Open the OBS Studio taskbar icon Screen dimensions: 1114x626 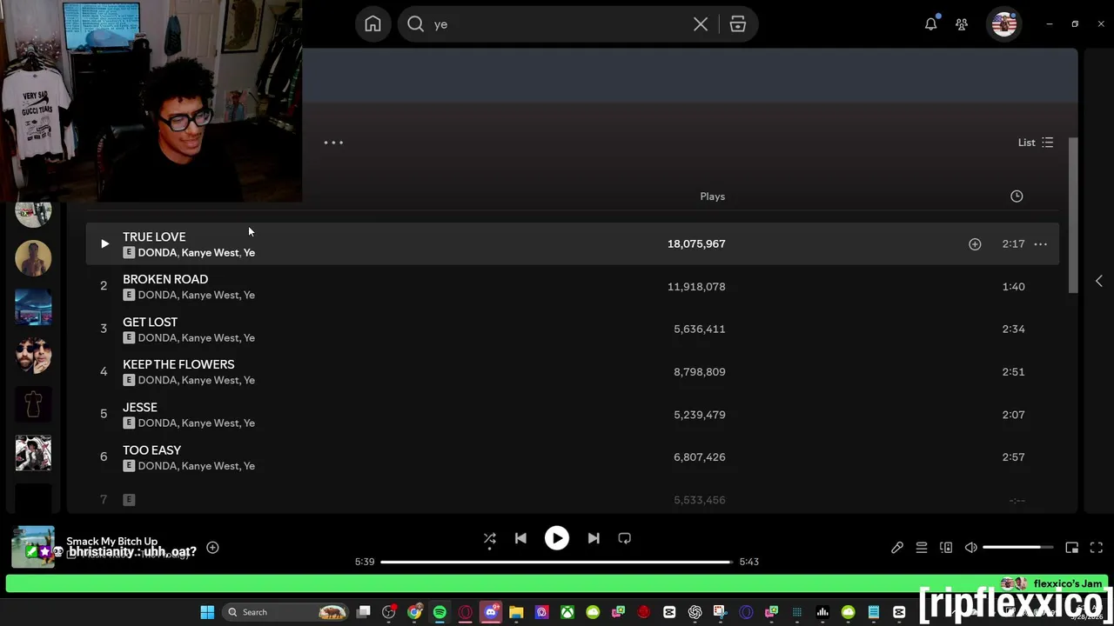pos(388,612)
